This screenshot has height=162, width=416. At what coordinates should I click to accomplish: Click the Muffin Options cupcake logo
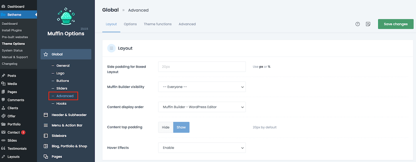[x=66, y=18]
